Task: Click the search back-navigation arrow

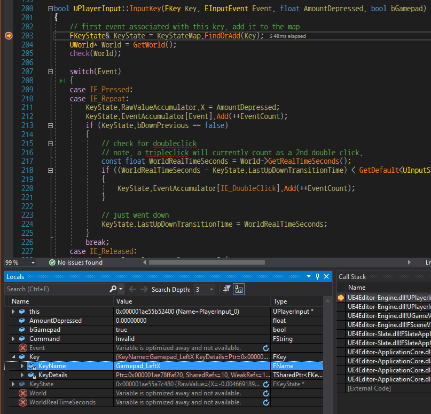Action: (x=132, y=289)
